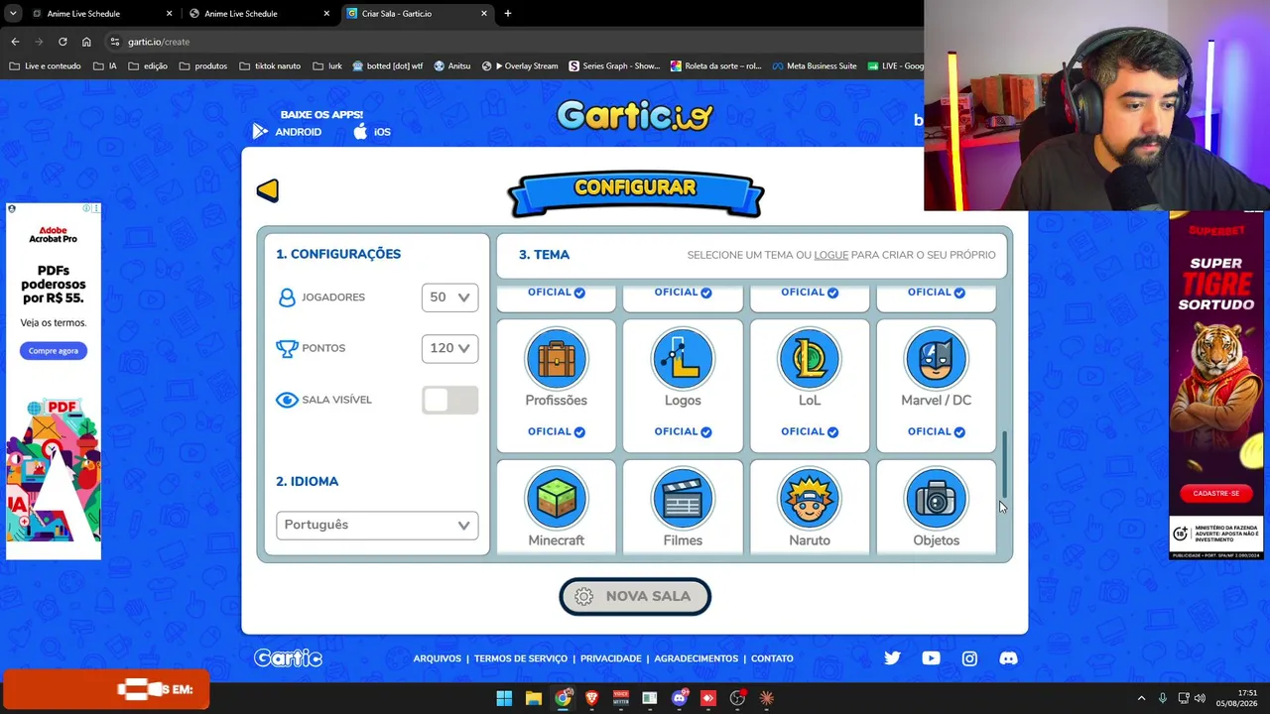
Task: Select the Marvel / DC theme icon
Action: coord(937,359)
